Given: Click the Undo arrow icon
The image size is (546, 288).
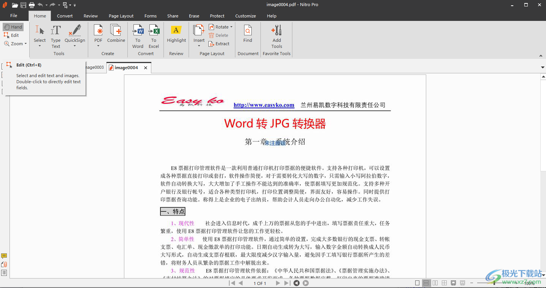Looking at the screenshot, I should click(x=40, y=5).
